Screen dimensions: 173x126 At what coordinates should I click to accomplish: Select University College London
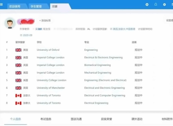click(x=52, y=80)
